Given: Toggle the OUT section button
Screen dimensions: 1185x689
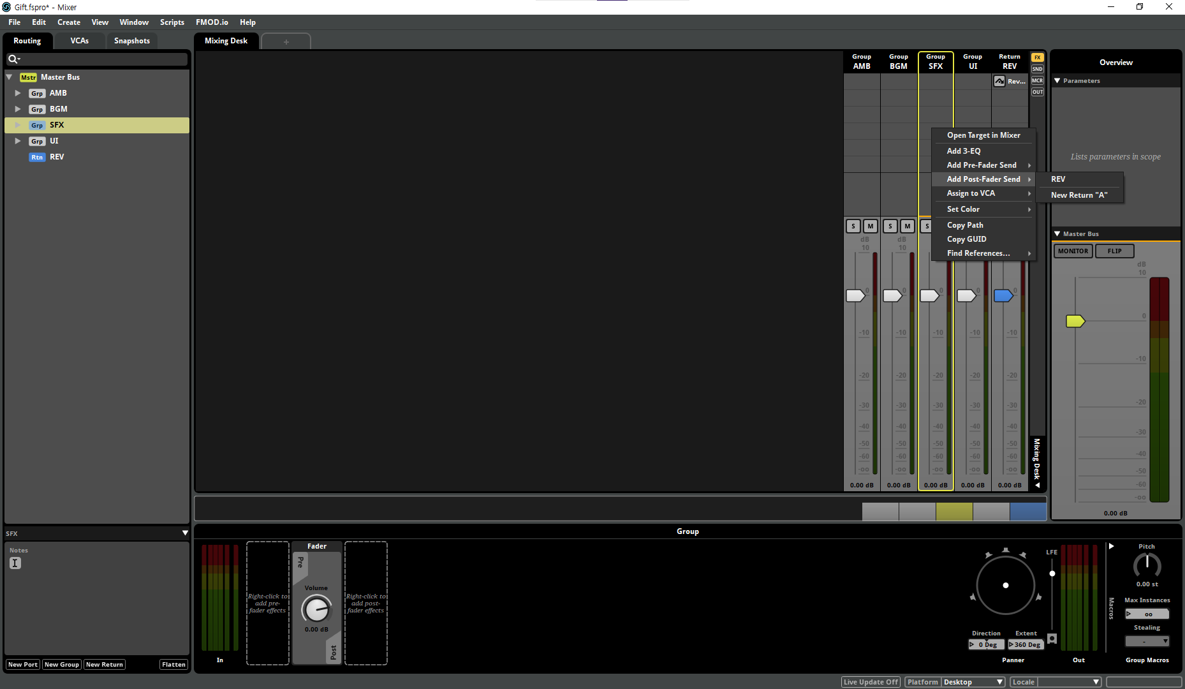Looking at the screenshot, I should (x=1038, y=92).
